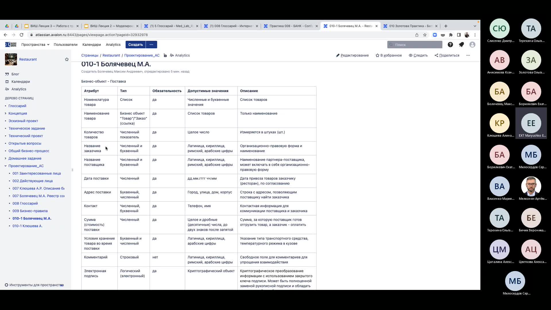This screenshot has height=310, width=551.
Task: Open the browser share icon
Action: tap(417, 35)
